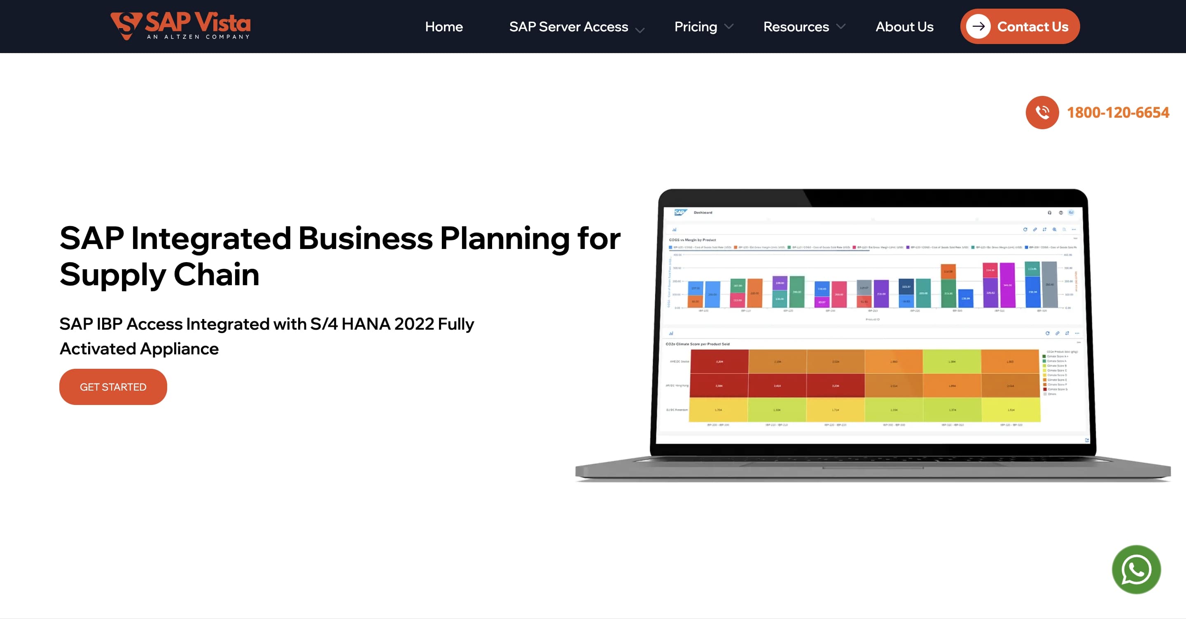This screenshot has height=619, width=1186.
Task: Expand the Pricing dropdown chevron
Action: [x=728, y=27]
